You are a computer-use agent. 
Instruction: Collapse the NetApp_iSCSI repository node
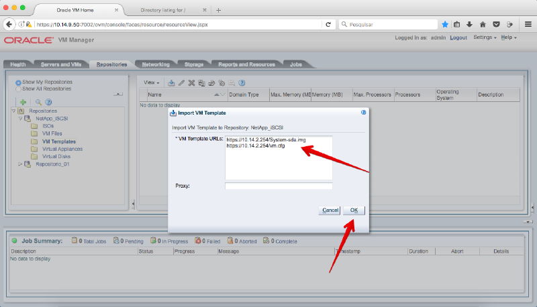[20, 118]
